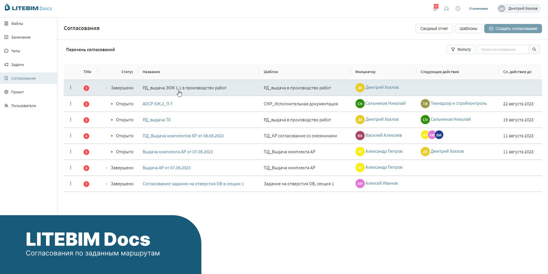Click the 'Шаблоны' button
The height and width of the screenshot is (274, 548).
[468, 29]
